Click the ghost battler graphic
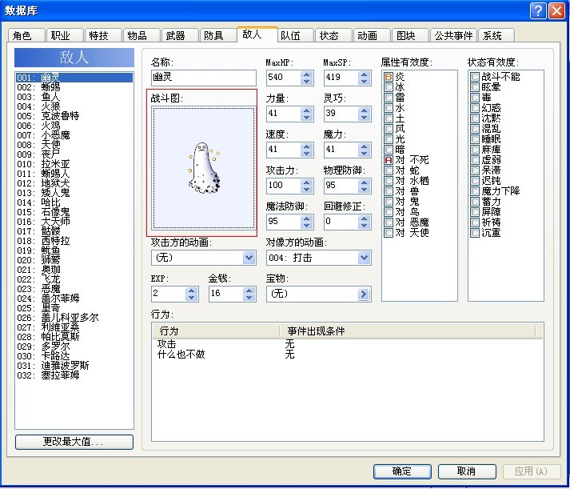570x489 pixels. (204, 168)
